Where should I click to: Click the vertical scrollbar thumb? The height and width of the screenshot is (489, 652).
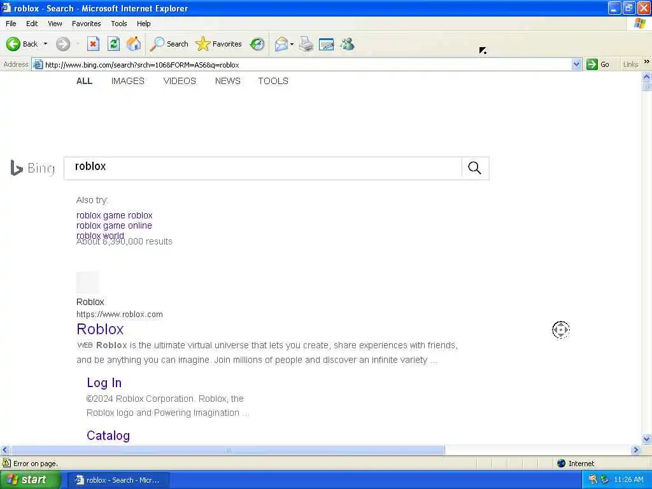tap(647, 86)
